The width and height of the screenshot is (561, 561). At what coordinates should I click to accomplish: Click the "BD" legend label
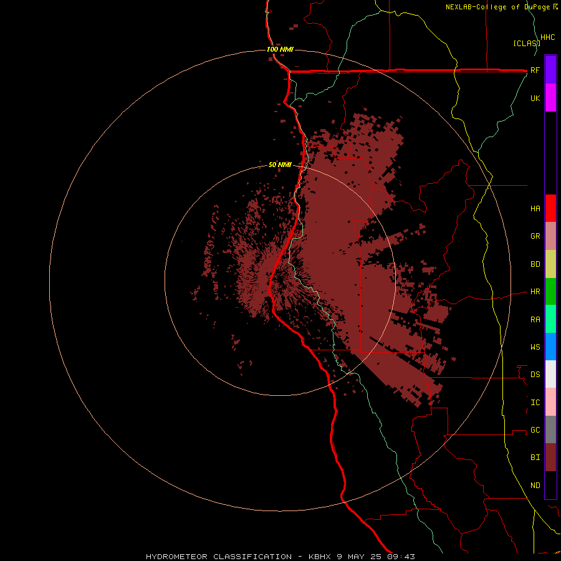535,264
